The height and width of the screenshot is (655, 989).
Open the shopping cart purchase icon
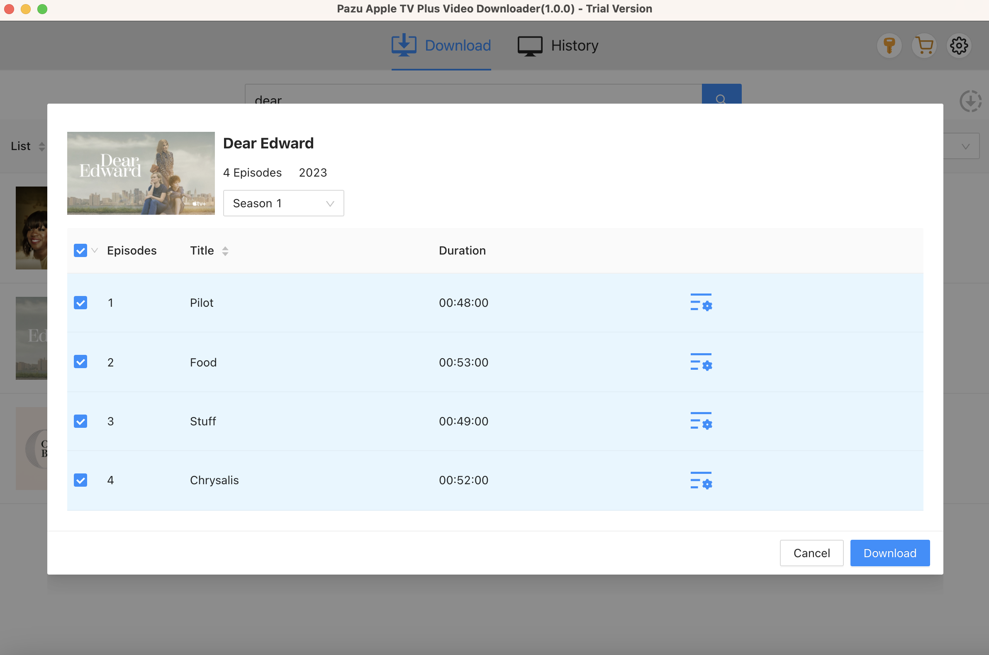coord(924,46)
